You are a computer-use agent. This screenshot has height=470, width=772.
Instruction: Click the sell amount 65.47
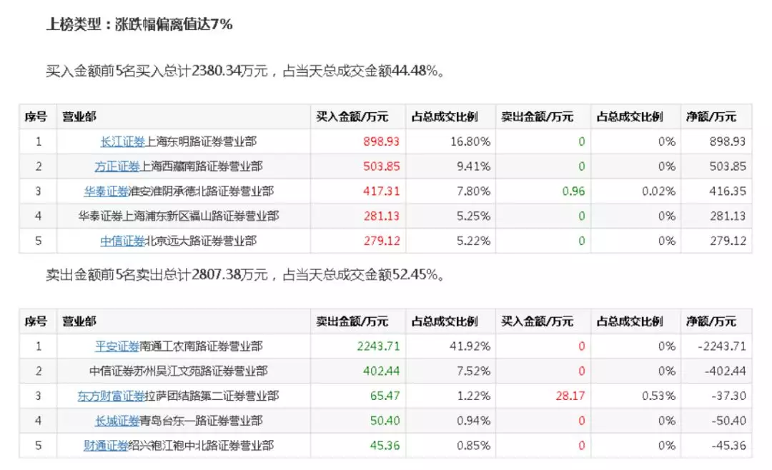coord(385,396)
